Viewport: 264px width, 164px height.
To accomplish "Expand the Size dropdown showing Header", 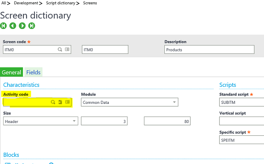I will tap(74, 121).
